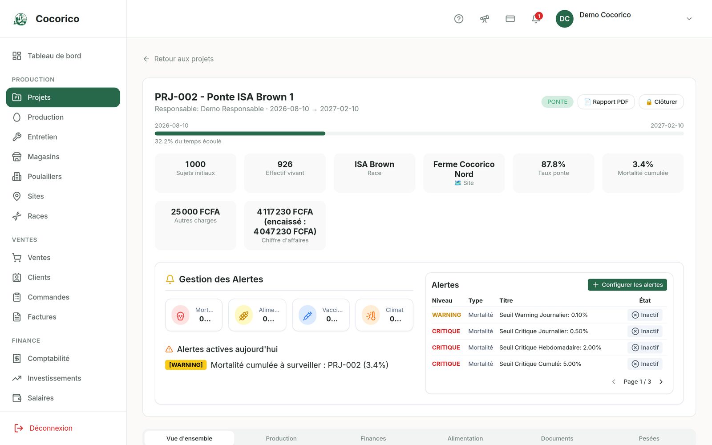Switch to the Alimentation tab
This screenshot has width=712, height=445.
click(x=465, y=438)
